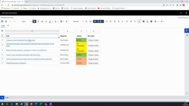Open File Explorer from the taskbar
This screenshot has height=106, width=189.
tap(17, 104)
